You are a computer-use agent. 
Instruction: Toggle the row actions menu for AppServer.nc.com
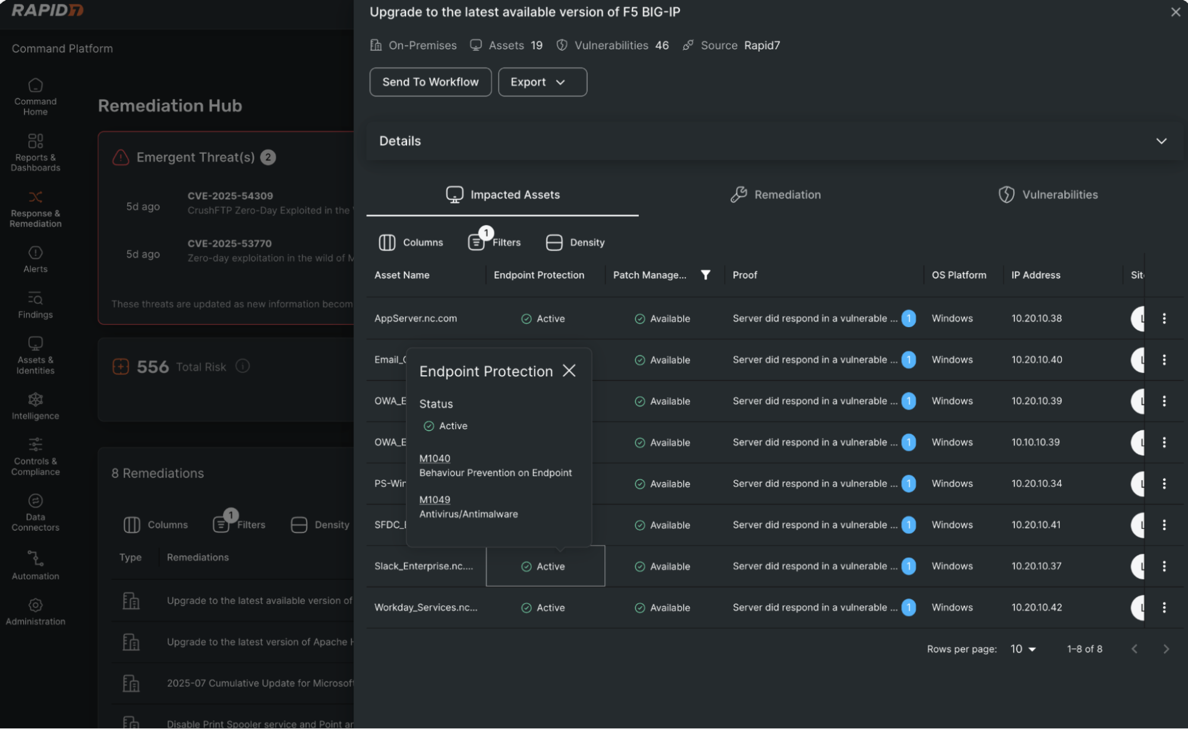[1164, 318]
